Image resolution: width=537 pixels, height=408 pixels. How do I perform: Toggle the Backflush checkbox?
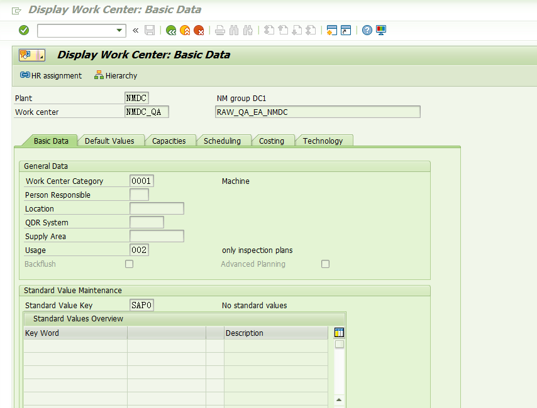(129, 264)
